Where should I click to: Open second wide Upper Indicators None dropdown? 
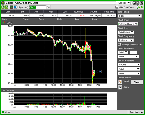(128, 57)
